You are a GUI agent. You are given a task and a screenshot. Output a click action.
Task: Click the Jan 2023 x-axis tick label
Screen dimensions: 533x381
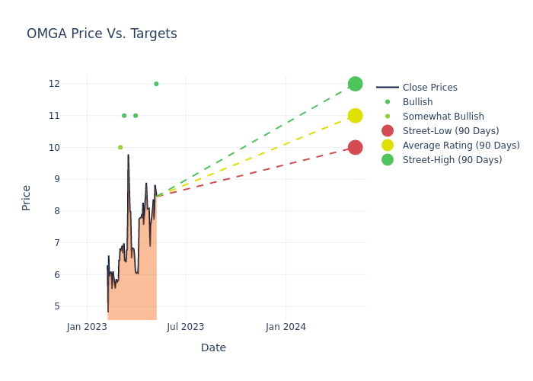point(87,327)
